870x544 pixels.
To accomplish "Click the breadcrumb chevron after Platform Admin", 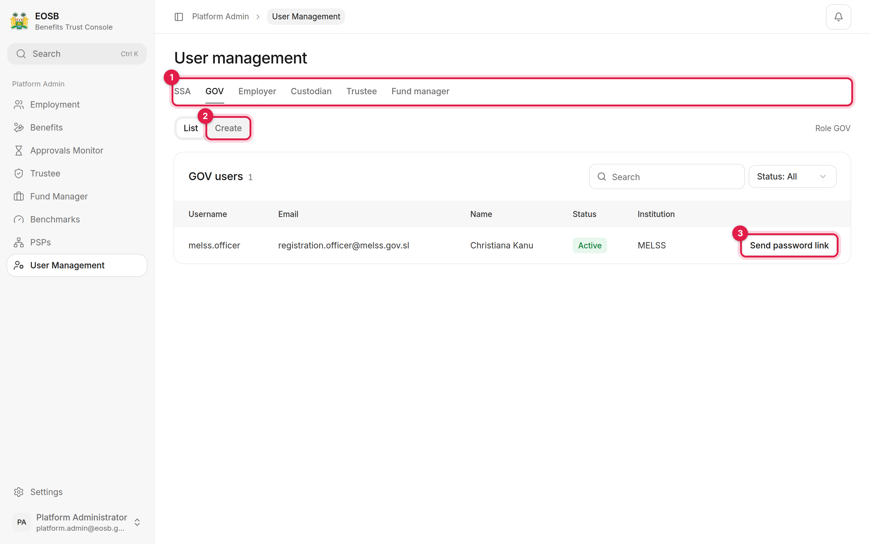I will pyautogui.click(x=258, y=17).
